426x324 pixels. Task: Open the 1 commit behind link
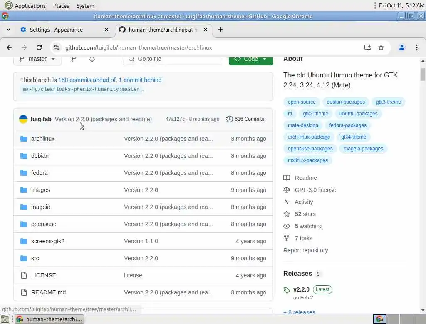140,80
